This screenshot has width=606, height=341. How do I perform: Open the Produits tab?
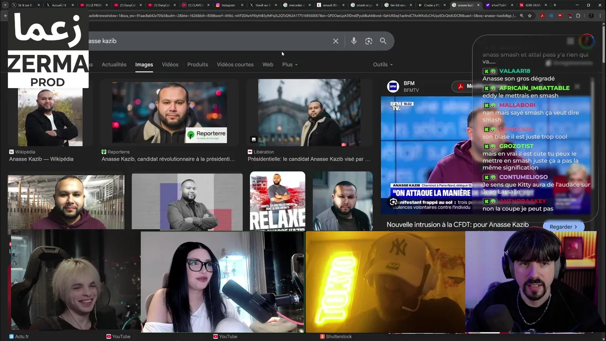pyautogui.click(x=197, y=64)
